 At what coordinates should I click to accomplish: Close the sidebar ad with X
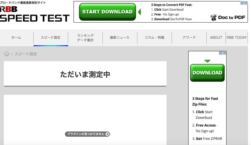coord(224,53)
